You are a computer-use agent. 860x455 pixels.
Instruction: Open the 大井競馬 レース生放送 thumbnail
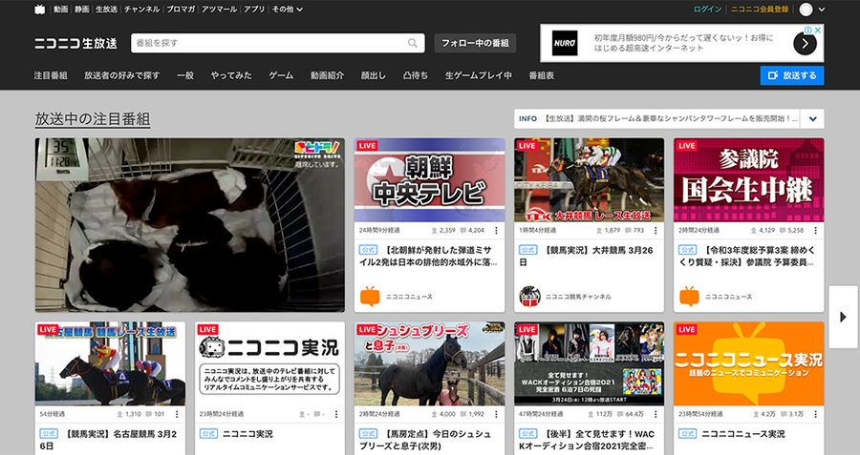click(x=589, y=179)
